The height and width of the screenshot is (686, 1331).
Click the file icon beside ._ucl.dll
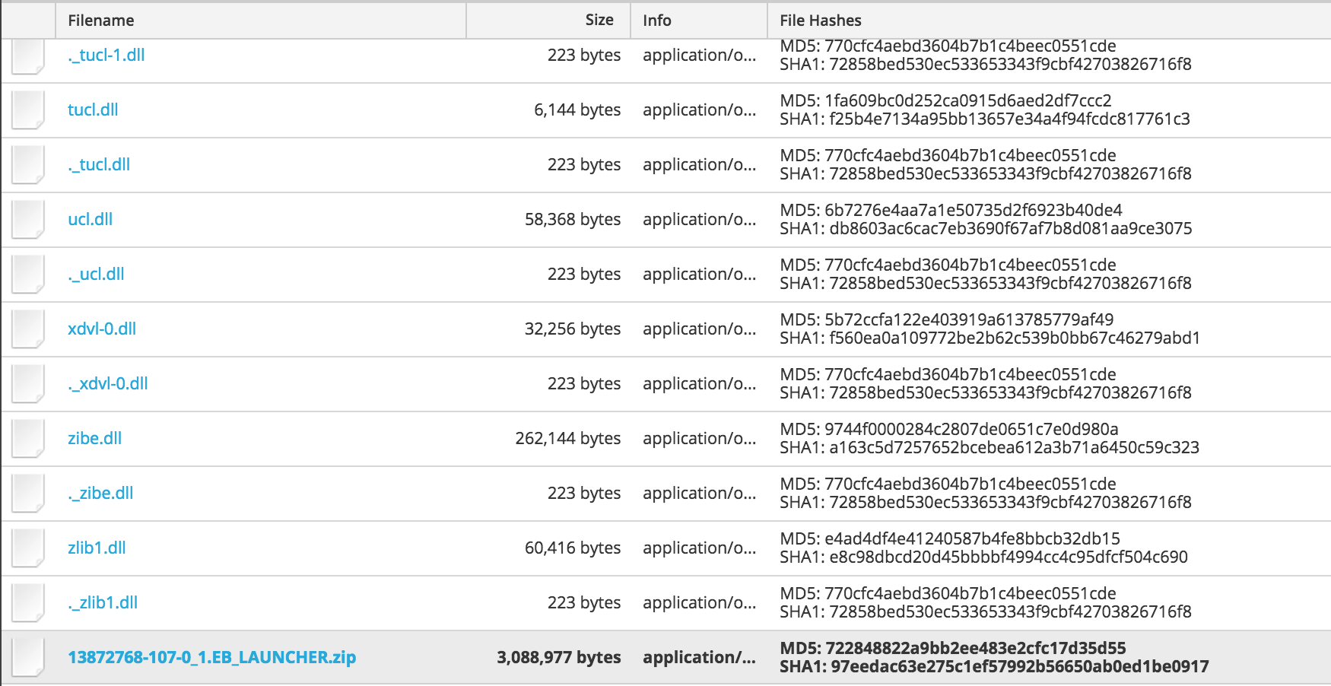28,275
